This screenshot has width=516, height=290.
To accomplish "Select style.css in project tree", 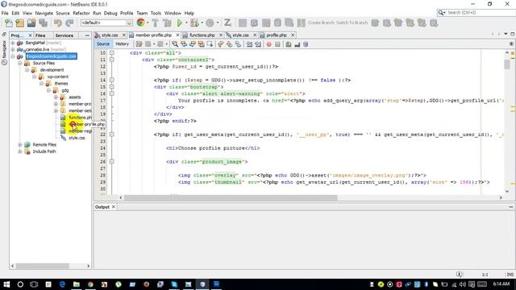I will click(77, 138).
